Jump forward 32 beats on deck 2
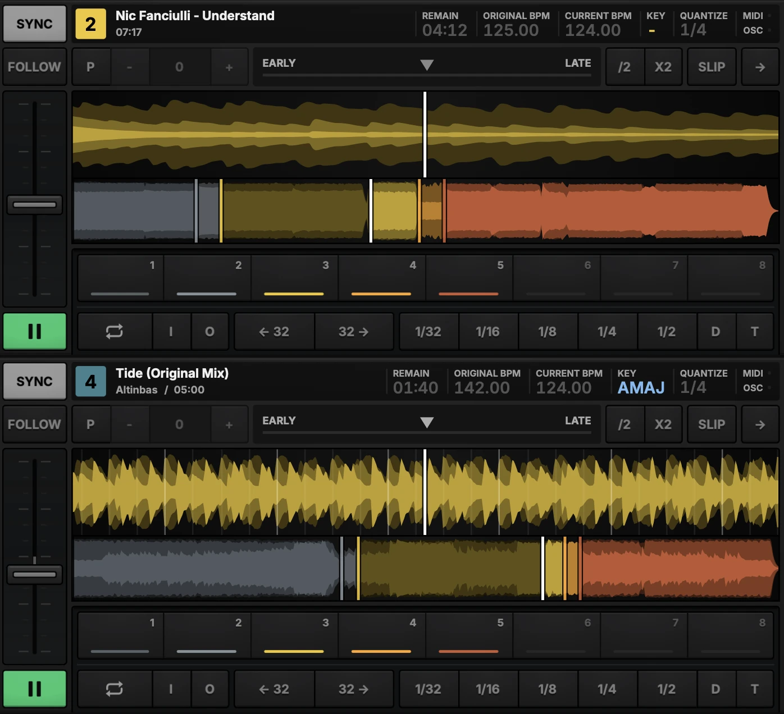 [354, 332]
